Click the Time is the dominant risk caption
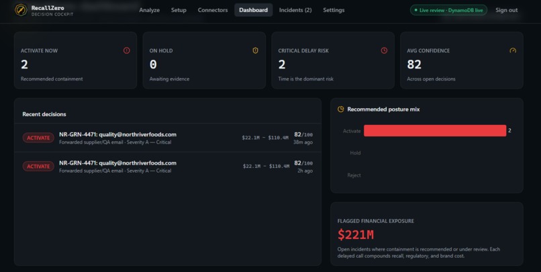The image size is (541, 272). 306,79
